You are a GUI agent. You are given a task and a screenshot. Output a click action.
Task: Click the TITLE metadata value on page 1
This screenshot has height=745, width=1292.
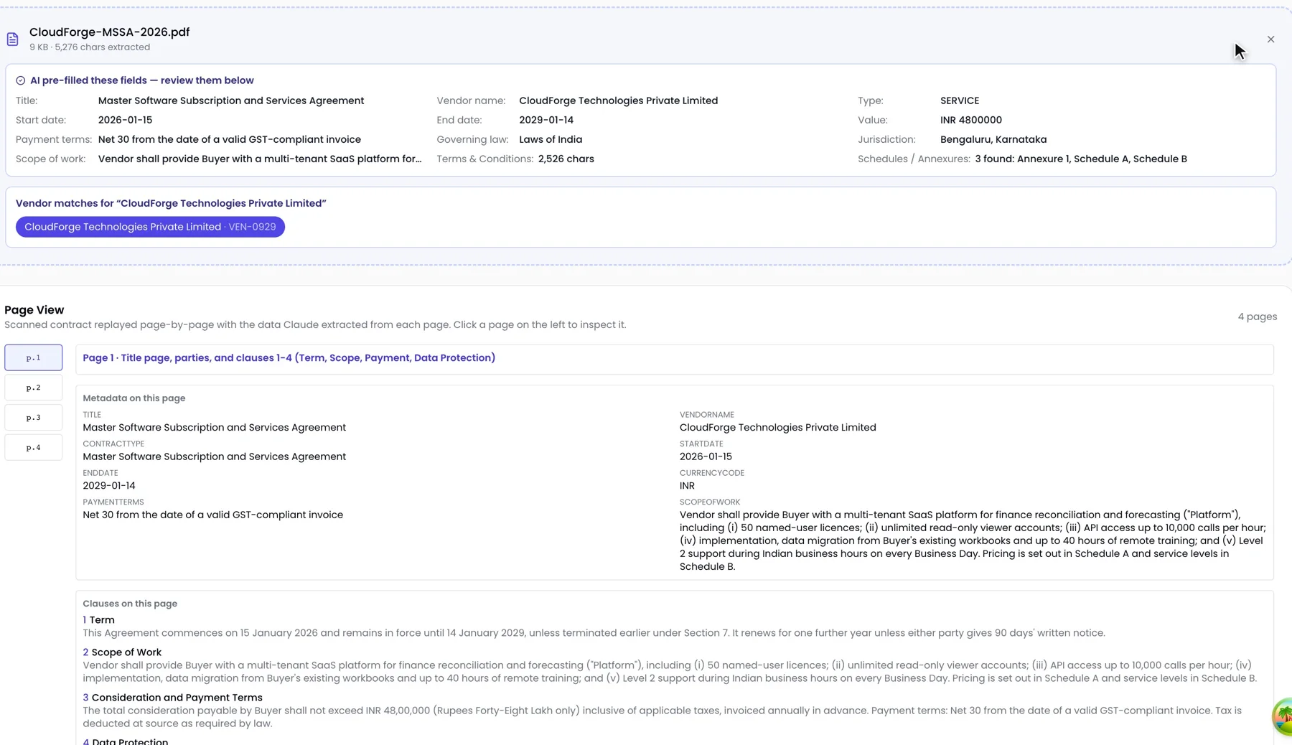coord(214,427)
